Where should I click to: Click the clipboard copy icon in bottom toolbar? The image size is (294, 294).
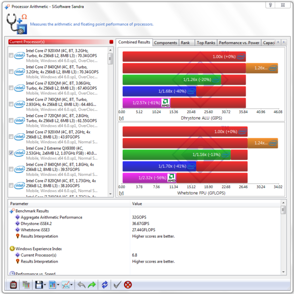[13, 285]
